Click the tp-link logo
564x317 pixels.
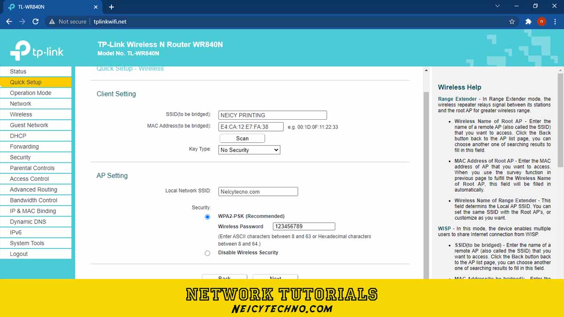[x=37, y=51]
